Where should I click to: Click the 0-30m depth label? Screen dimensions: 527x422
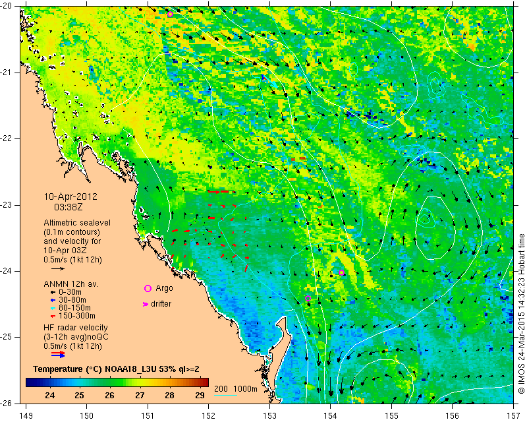(x=70, y=293)
